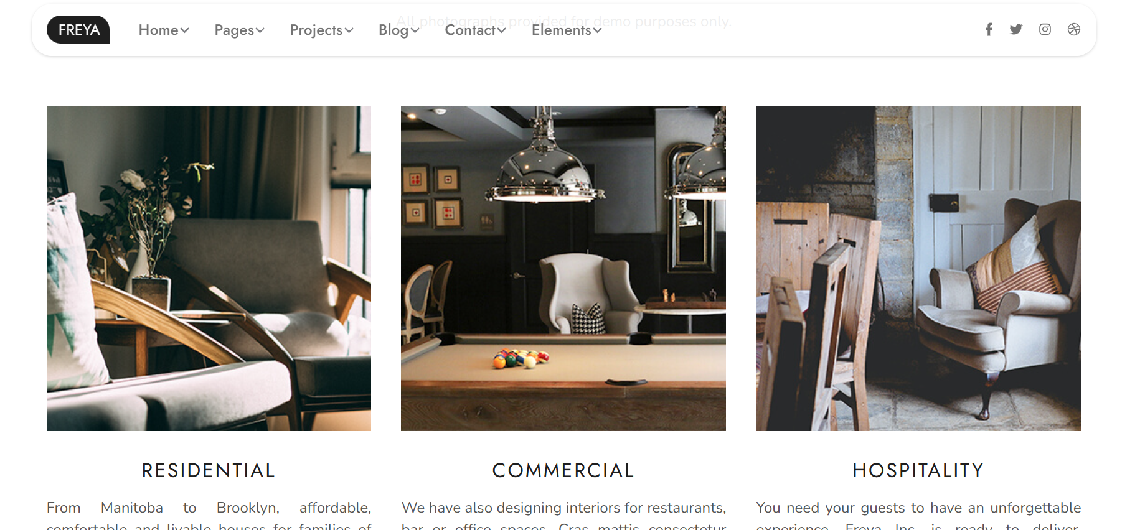Expand the Pages menu chevron
1145x530 pixels.
coord(260,30)
